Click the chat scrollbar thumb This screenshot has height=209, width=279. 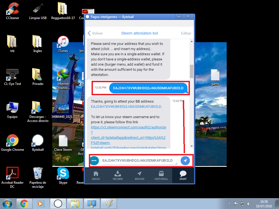[192, 71]
